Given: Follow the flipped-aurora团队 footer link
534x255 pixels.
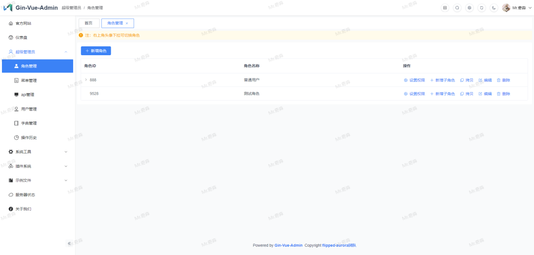Looking at the screenshot, I should (339, 245).
